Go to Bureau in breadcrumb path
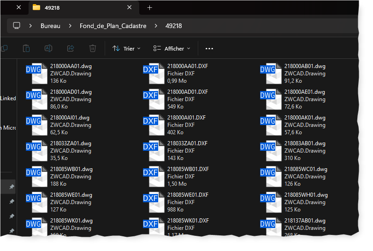Screen dimensions: 373x251 pyautogui.click(x=50, y=26)
